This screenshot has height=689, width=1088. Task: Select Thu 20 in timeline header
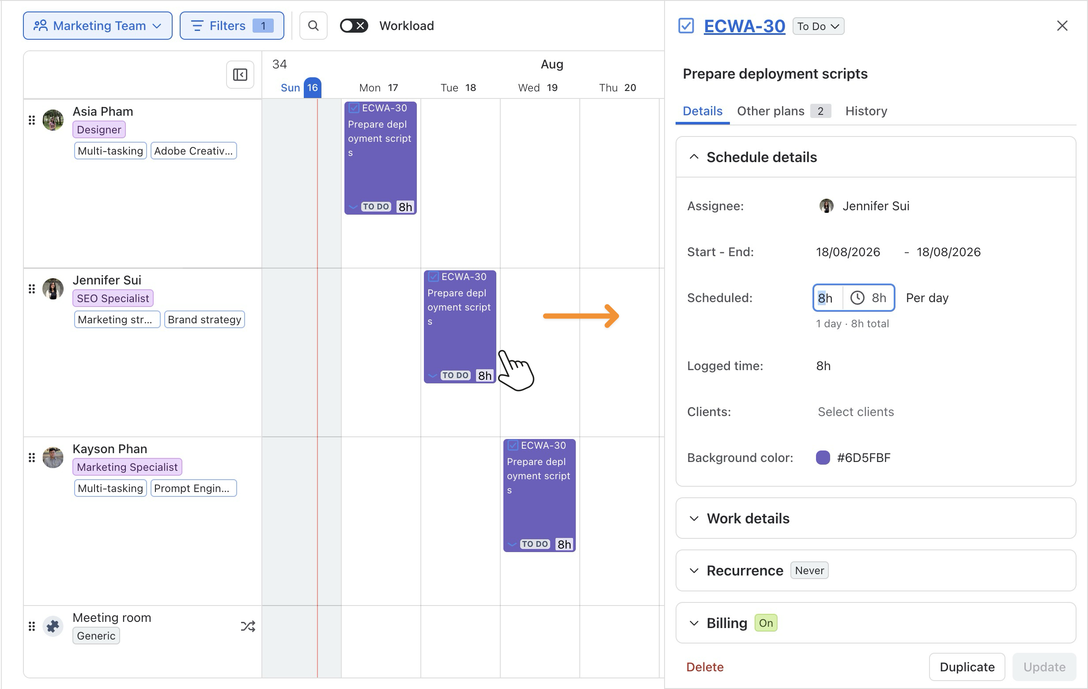tap(617, 87)
